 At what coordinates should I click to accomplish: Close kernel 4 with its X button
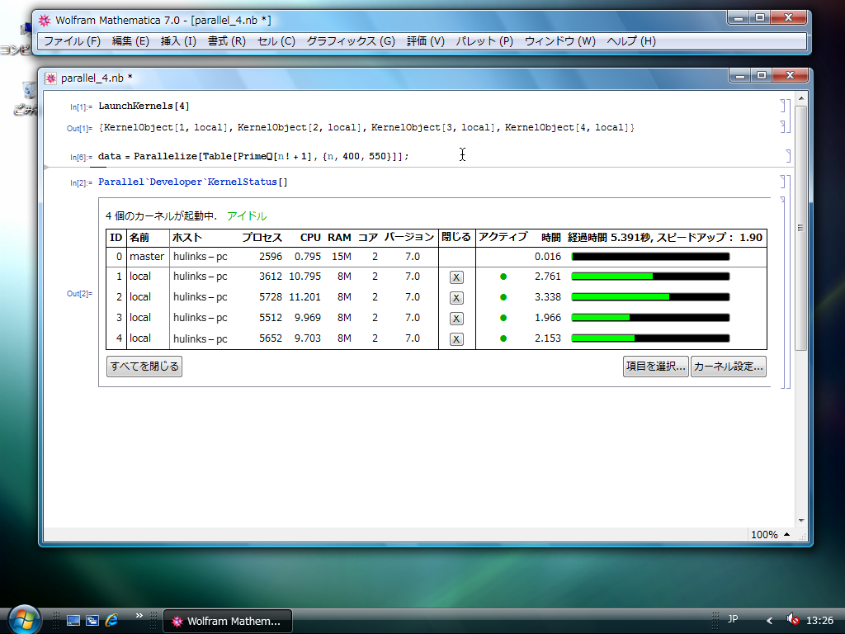pyautogui.click(x=456, y=339)
